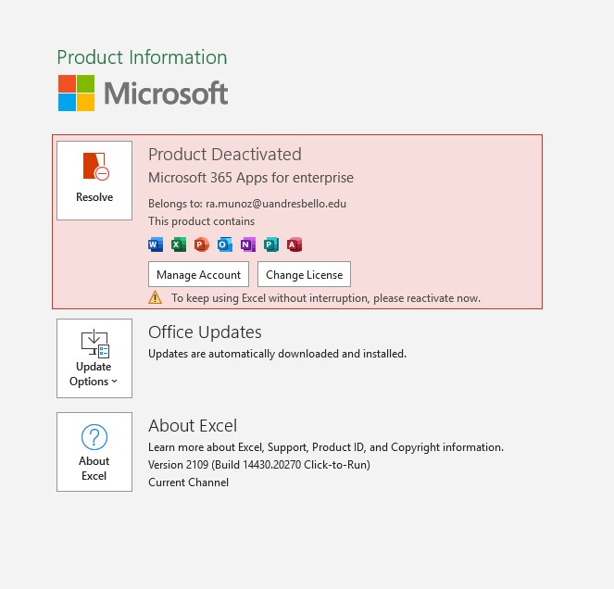Click the reactivate now warning message
Screen dimensions: 614x589
326,298
